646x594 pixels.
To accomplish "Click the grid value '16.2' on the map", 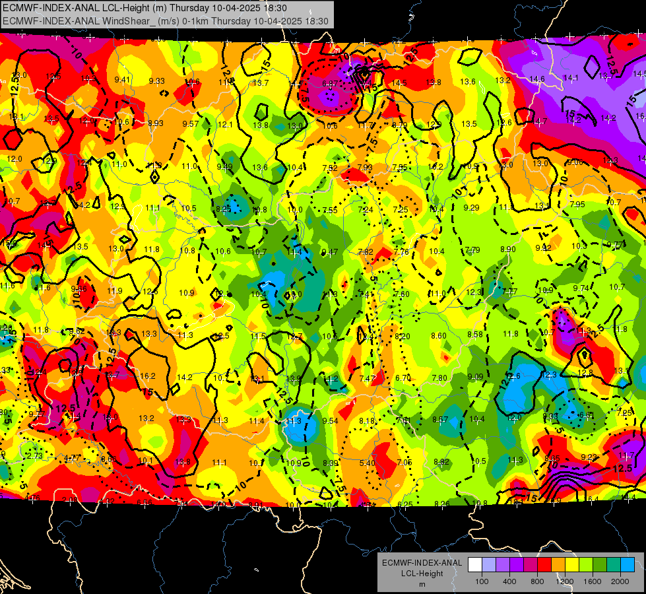I will (148, 376).
